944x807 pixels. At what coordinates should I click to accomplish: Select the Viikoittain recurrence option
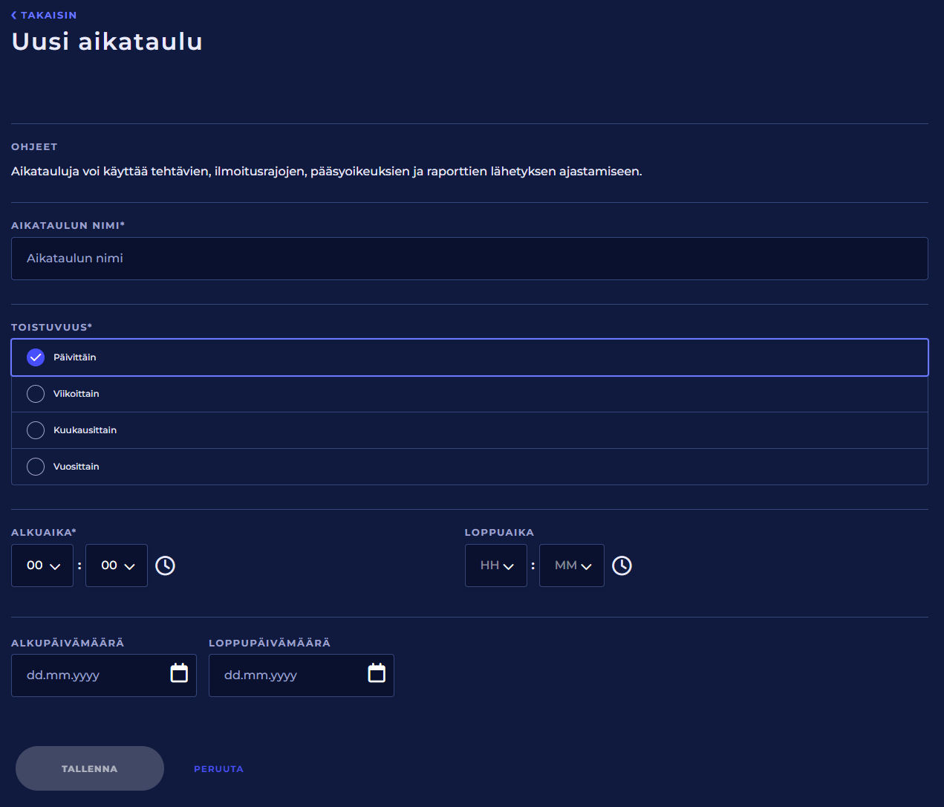pos(36,394)
